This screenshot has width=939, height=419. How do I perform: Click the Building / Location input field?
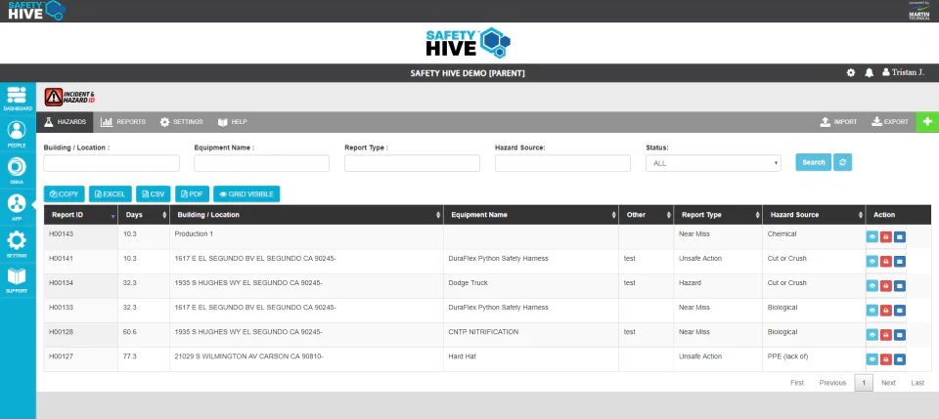point(112,163)
